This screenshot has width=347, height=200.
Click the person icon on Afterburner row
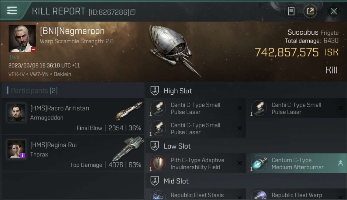[x=340, y=163]
